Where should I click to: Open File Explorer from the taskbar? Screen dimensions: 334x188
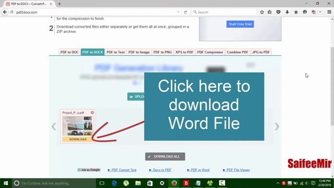[x=138, y=183]
